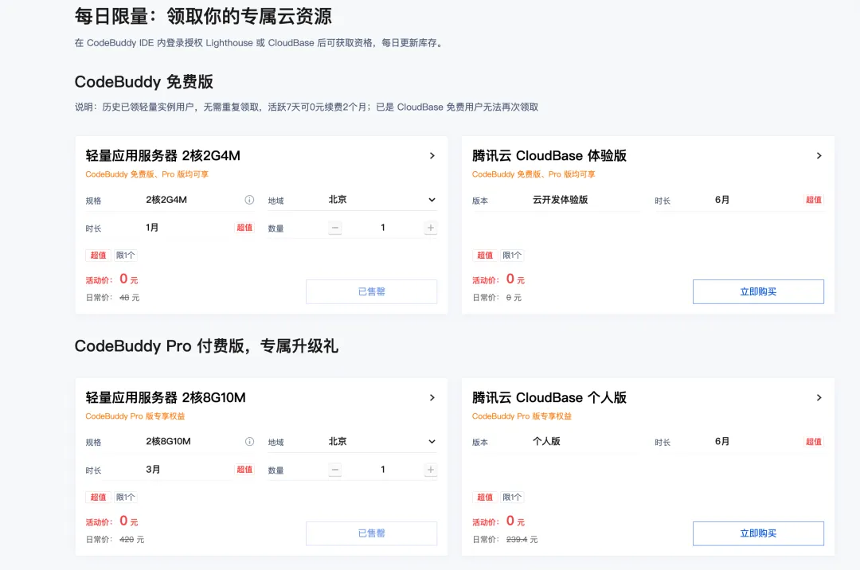Decrease quantity on the 2核2G4M card
The height and width of the screenshot is (570, 860).
(x=335, y=228)
